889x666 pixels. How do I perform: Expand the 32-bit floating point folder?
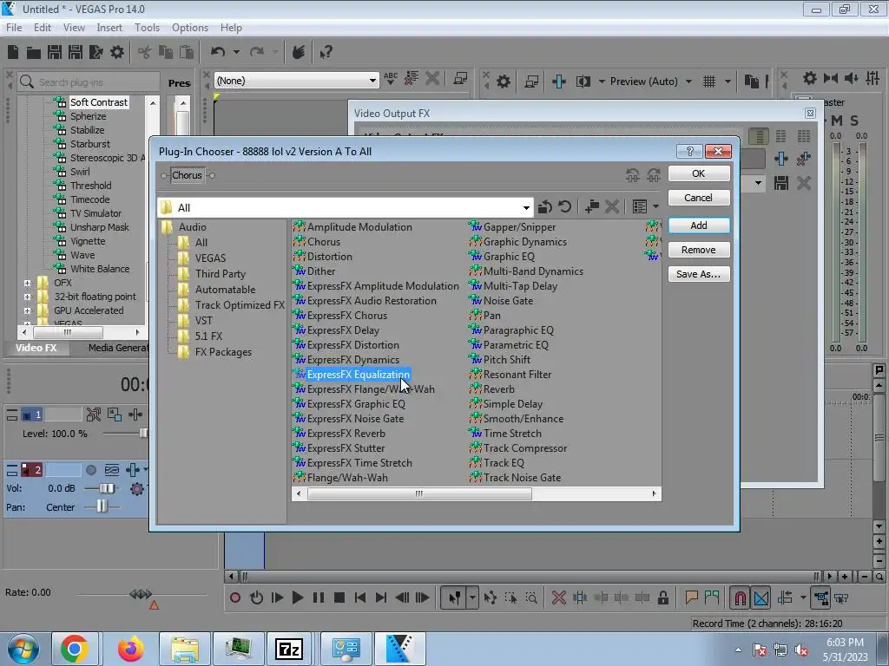pyautogui.click(x=27, y=297)
